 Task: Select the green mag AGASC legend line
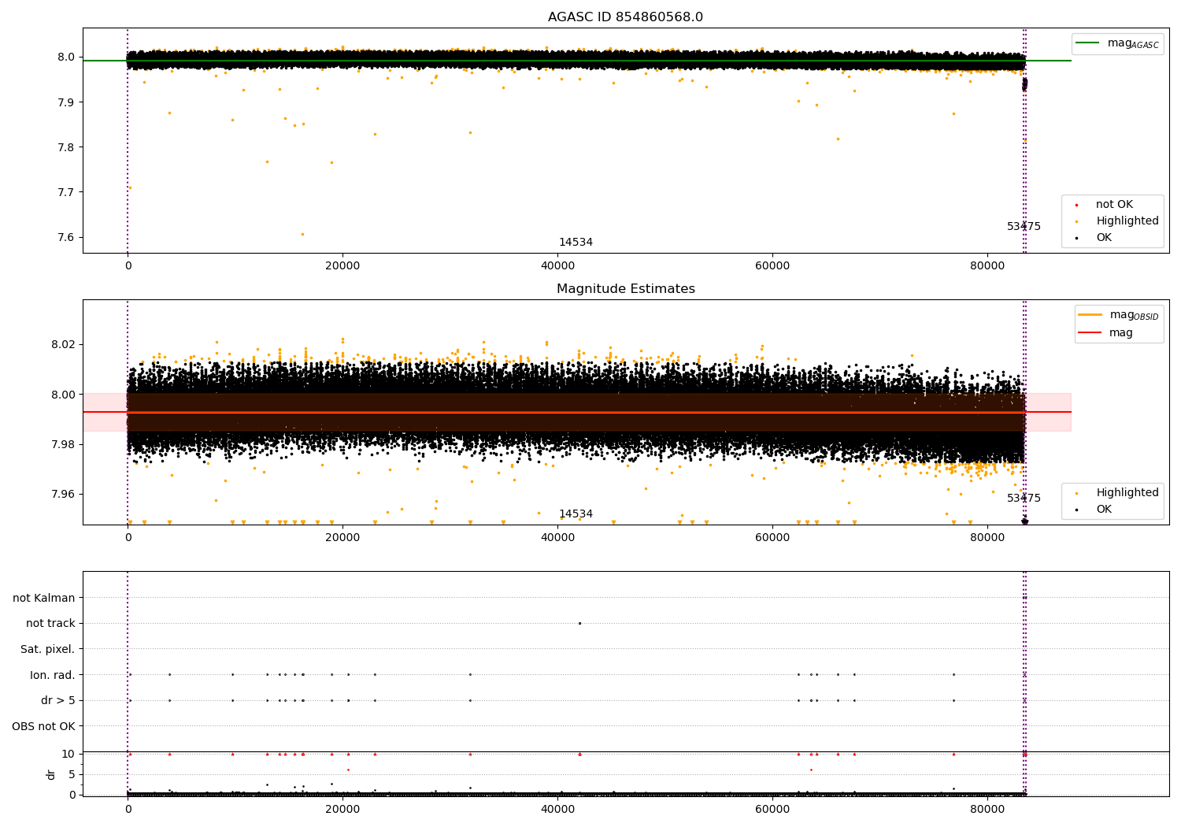(1088, 43)
